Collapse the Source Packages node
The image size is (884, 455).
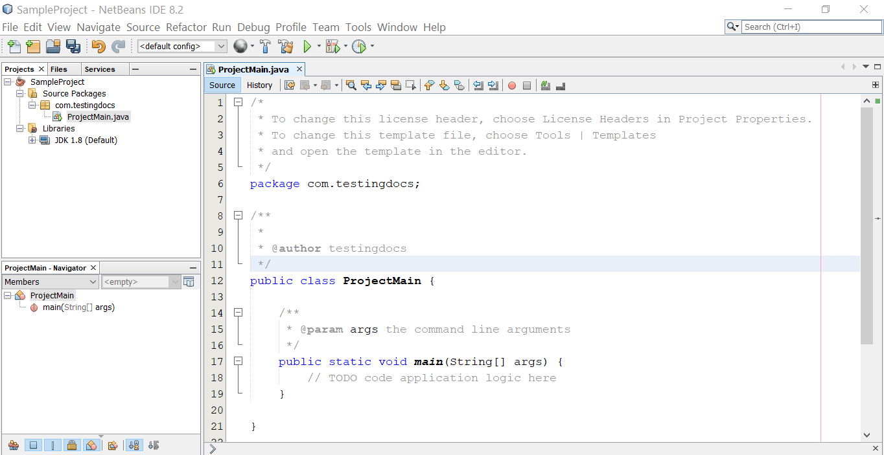[x=20, y=94]
